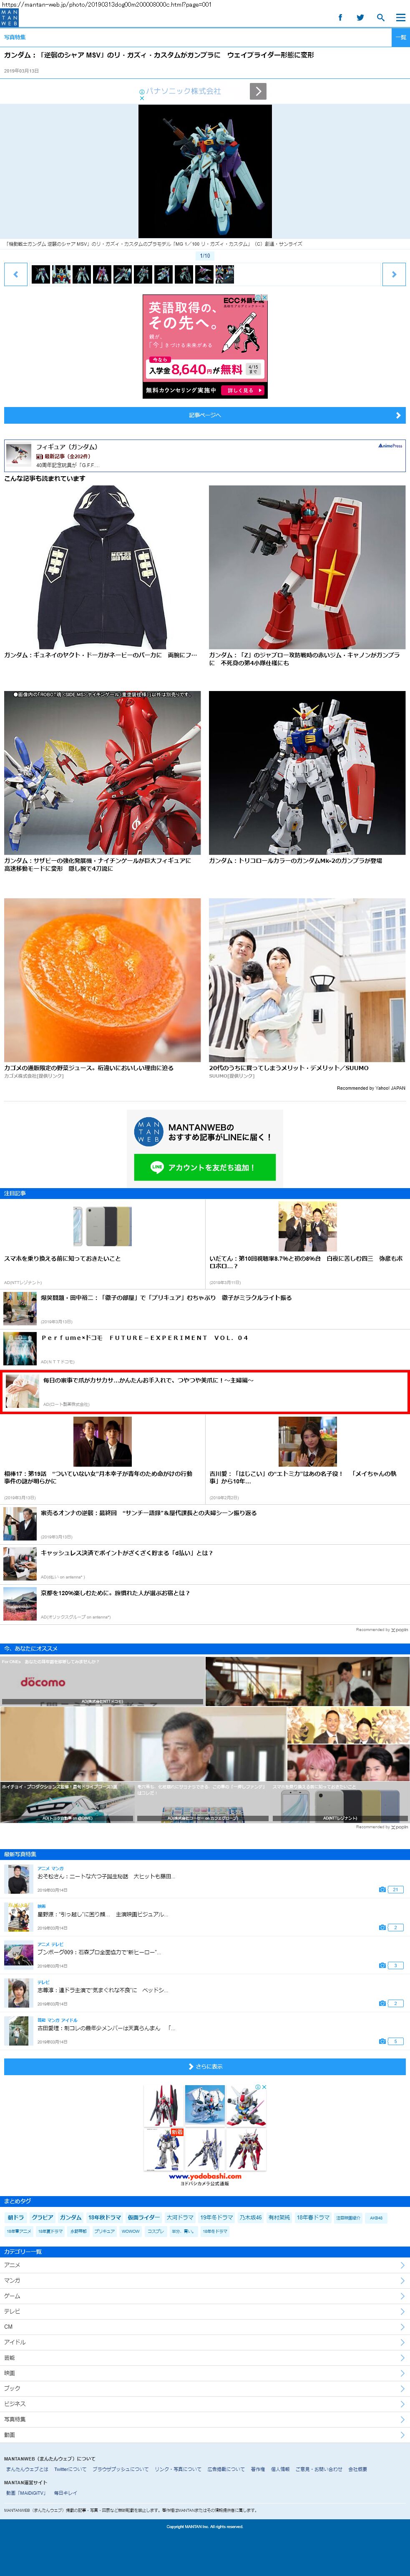The height and width of the screenshot is (2576, 410).
Task: Close the Panasonic ad with X icon
Action: (141, 98)
